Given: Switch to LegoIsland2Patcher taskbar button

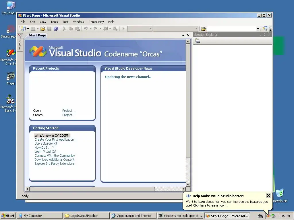Looking at the screenshot, I should point(86,216).
